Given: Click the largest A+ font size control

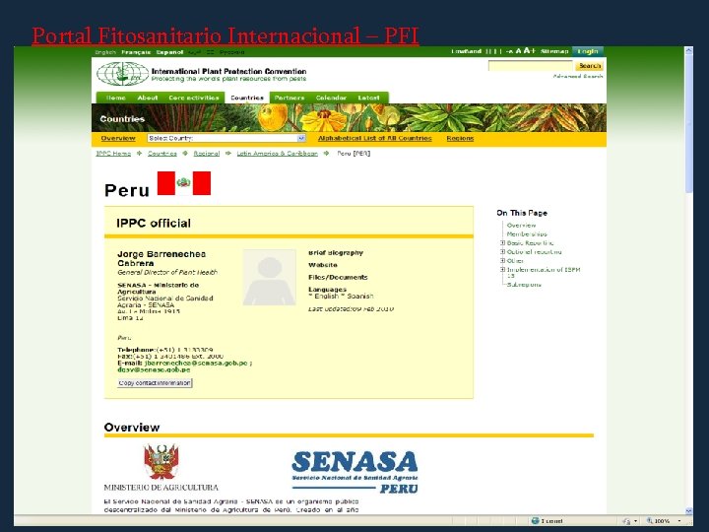Looking at the screenshot, I should pyautogui.click(x=530, y=50).
